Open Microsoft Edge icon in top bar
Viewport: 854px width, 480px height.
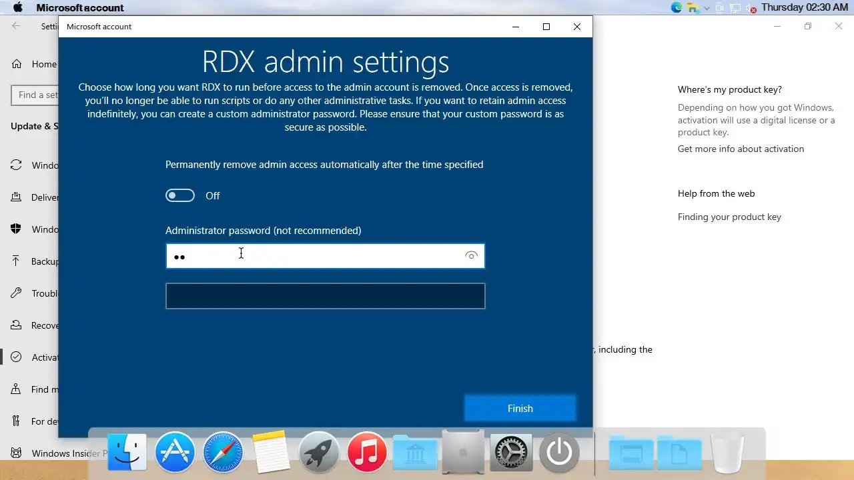[x=677, y=8]
